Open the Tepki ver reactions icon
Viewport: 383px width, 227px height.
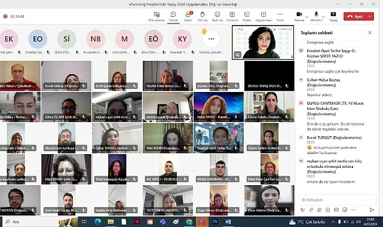click(x=217, y=16)
